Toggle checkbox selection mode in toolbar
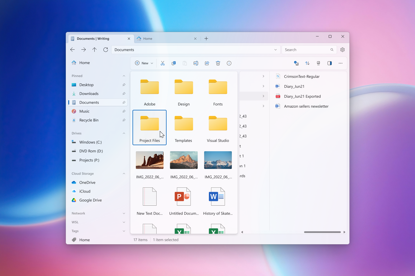Viewport: 415px width, 276px height. point(296,63)
